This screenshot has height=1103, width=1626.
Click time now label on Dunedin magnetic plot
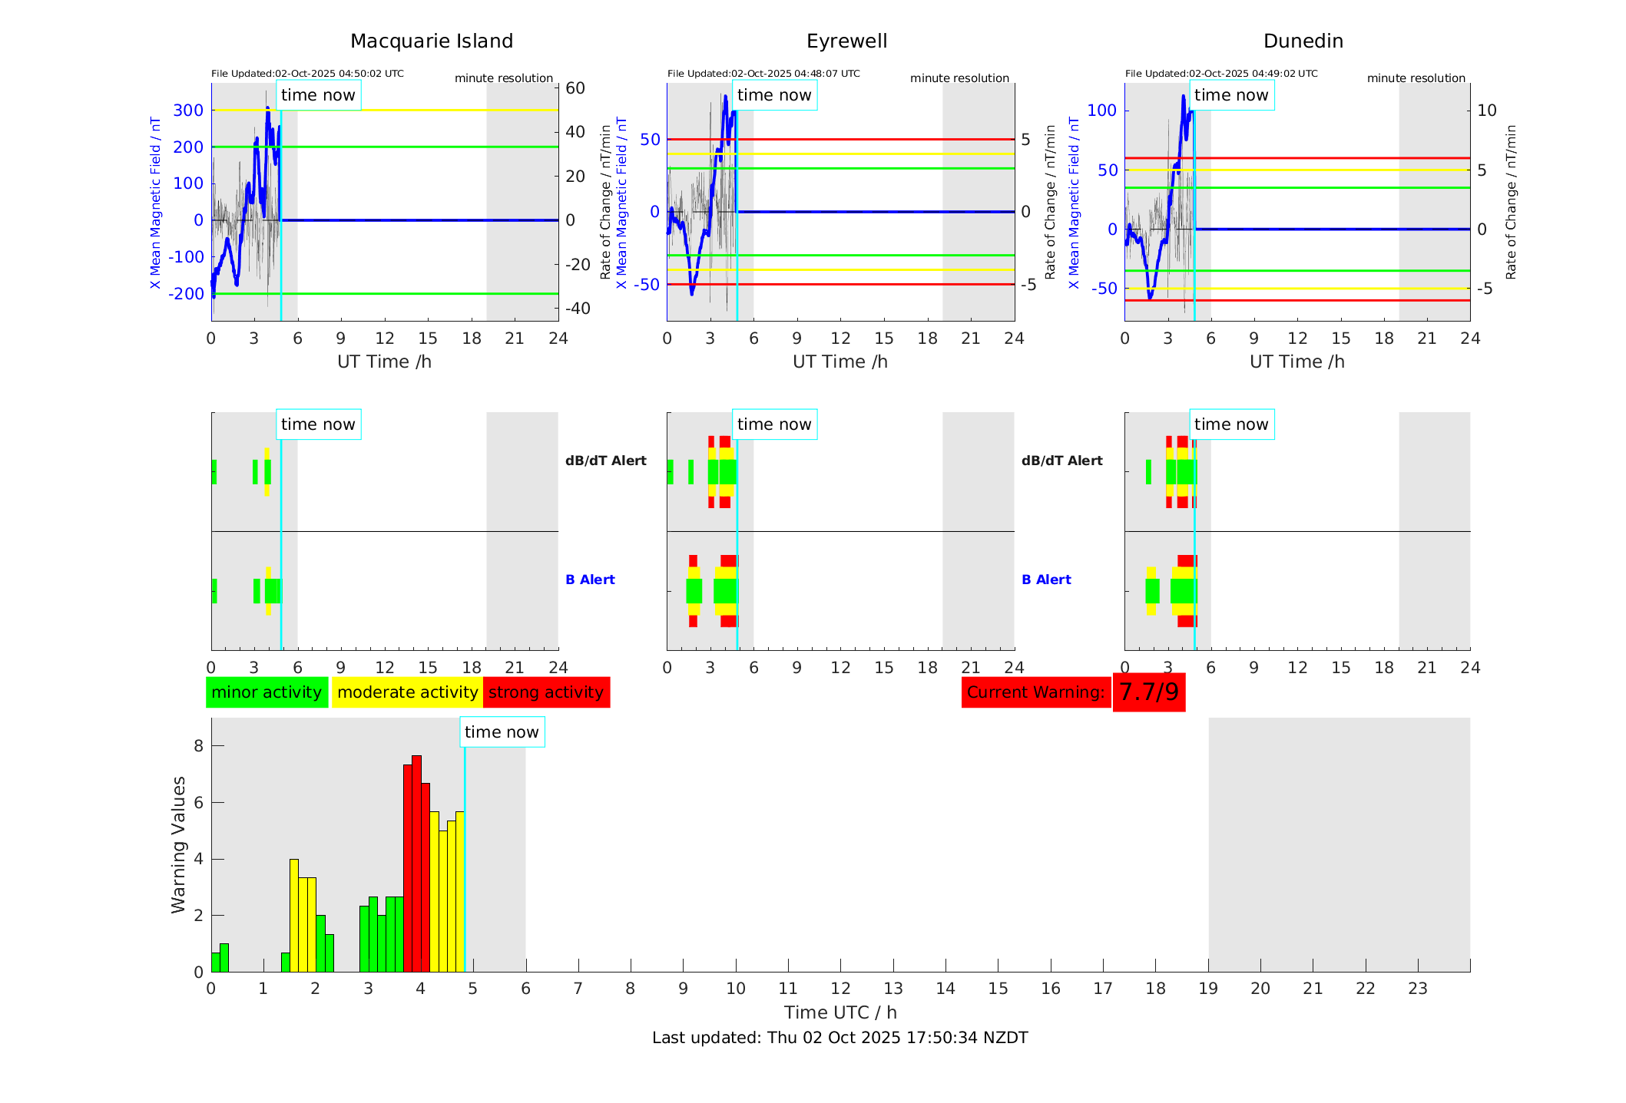pyautogui.click(x=1231, y=95)
